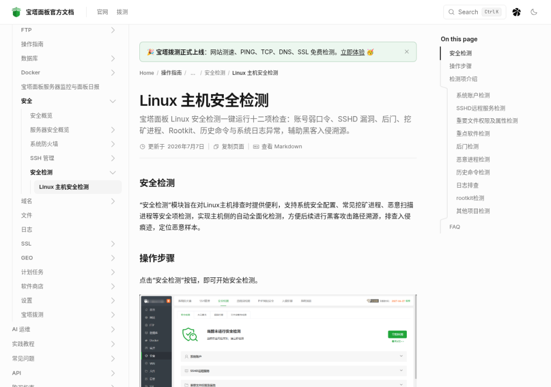Viewport: 551px width, 387px height.
Task: Expand the FTP sidebar section
Action: (113, 30)
